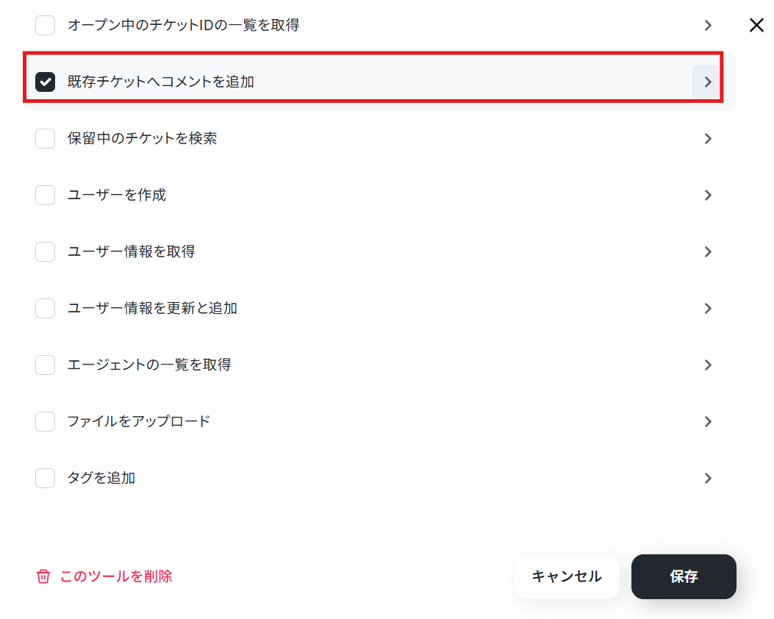Enable the ファイルをアップロード checkbox

tap(46, 421)
